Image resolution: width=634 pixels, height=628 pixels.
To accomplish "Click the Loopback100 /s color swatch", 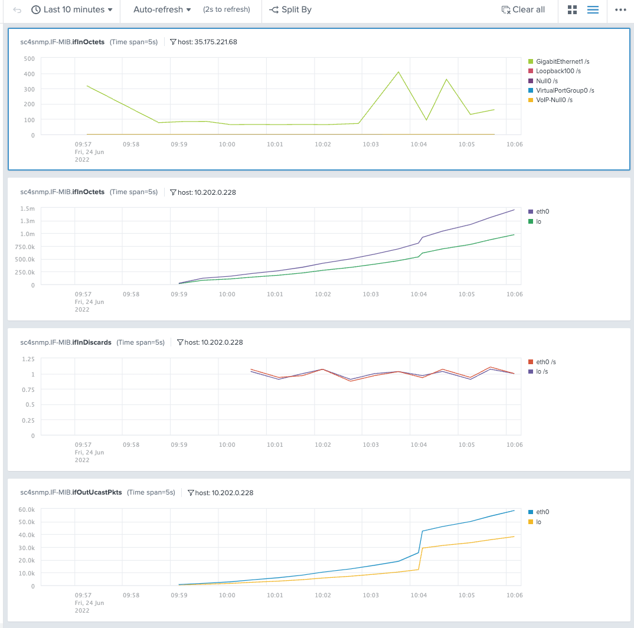I will point(530,71).
